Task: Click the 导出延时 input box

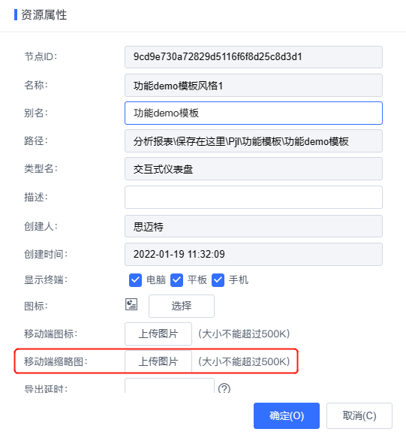Action: [170, 386]
